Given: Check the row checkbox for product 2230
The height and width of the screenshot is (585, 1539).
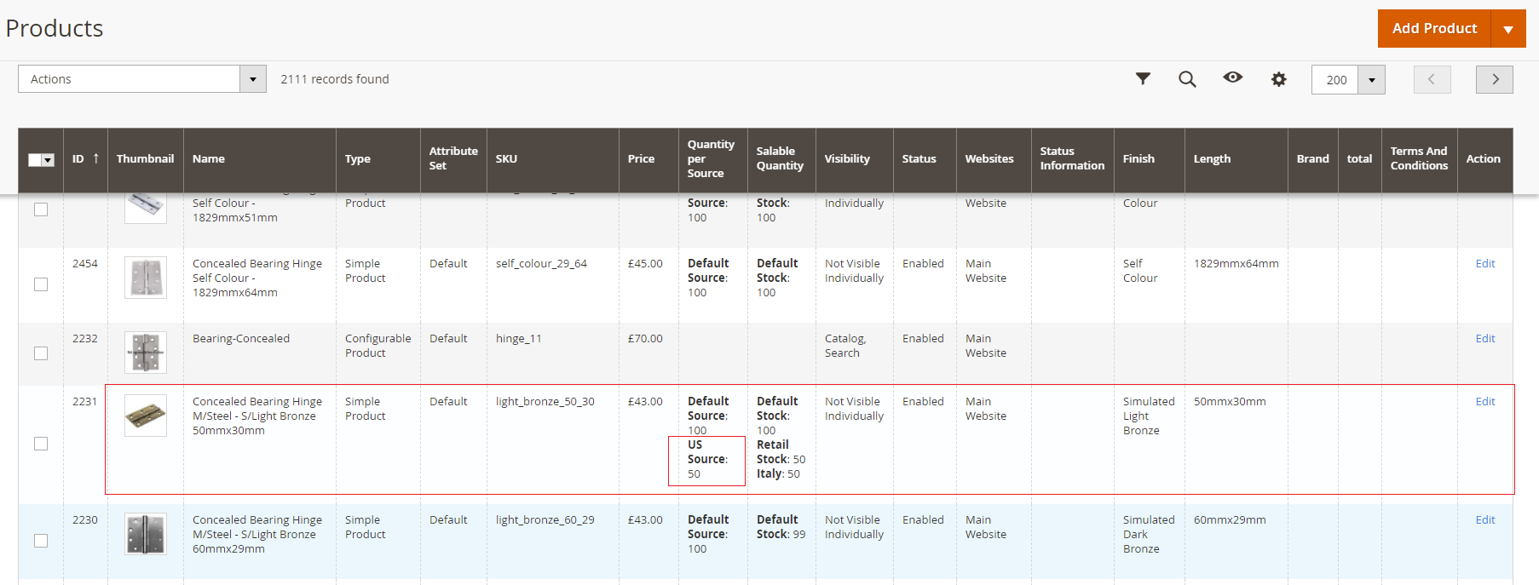Looking at the screenshot, I should (41, 541).
